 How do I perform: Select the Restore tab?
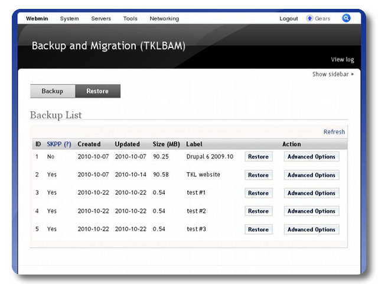97,91
